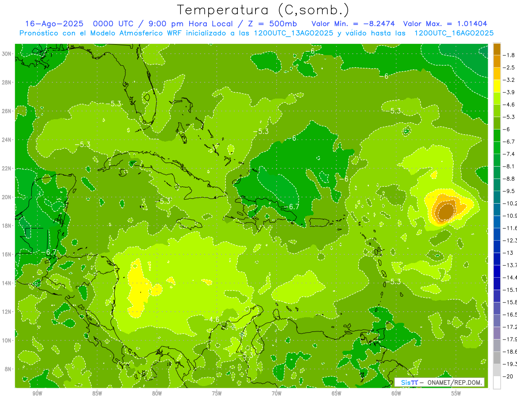Image resolution: width=517 pixels, height=399 pixels.
Task: Click the "-2.5" value in the legend
Action: coord(509,68)
